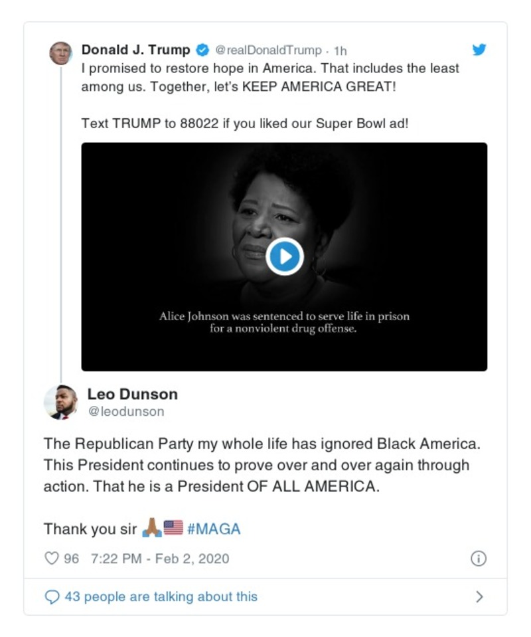531x637 pixels.
Task: Click the heart like icon
Action: [x=51, y=559]
